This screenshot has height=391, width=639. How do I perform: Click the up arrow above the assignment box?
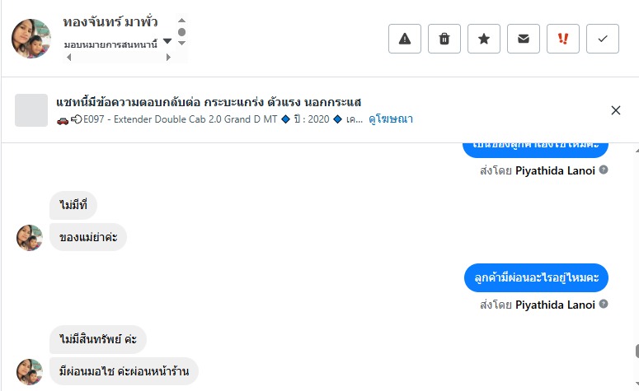181,21
